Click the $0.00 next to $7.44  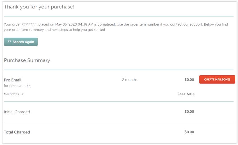[x=191, y=94]
